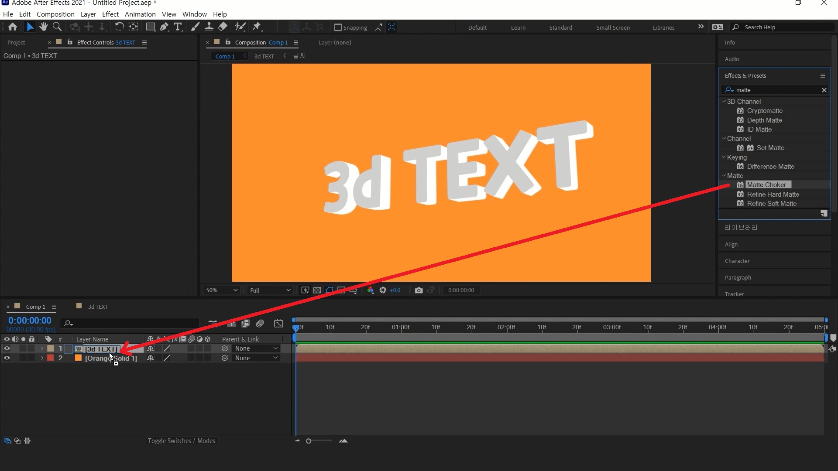The width and height of the screenshot is (838, 471).
Task: Select the Hand tool
Action: 43,27
